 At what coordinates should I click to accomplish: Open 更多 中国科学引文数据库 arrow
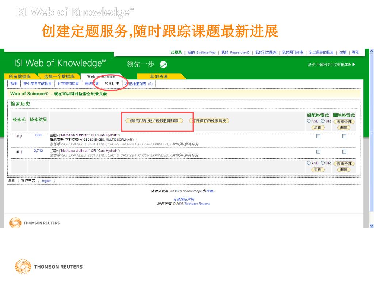[x=354, y=64]
